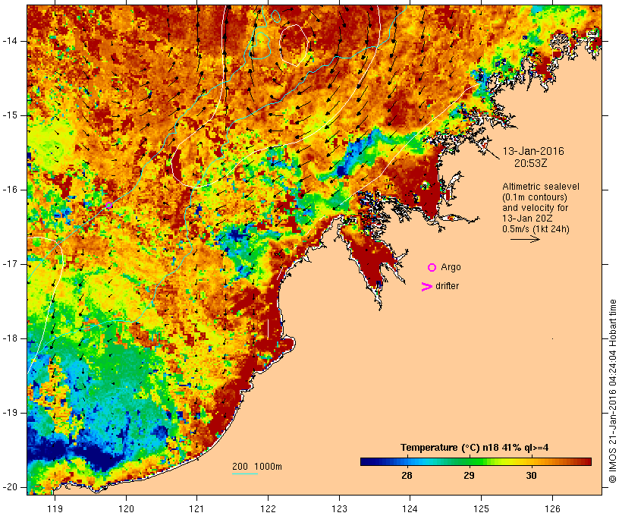The width and height of the screenshot is (622, 516).
Task: Click the cyan 200m isobath legend line
Action: (245, 474)
